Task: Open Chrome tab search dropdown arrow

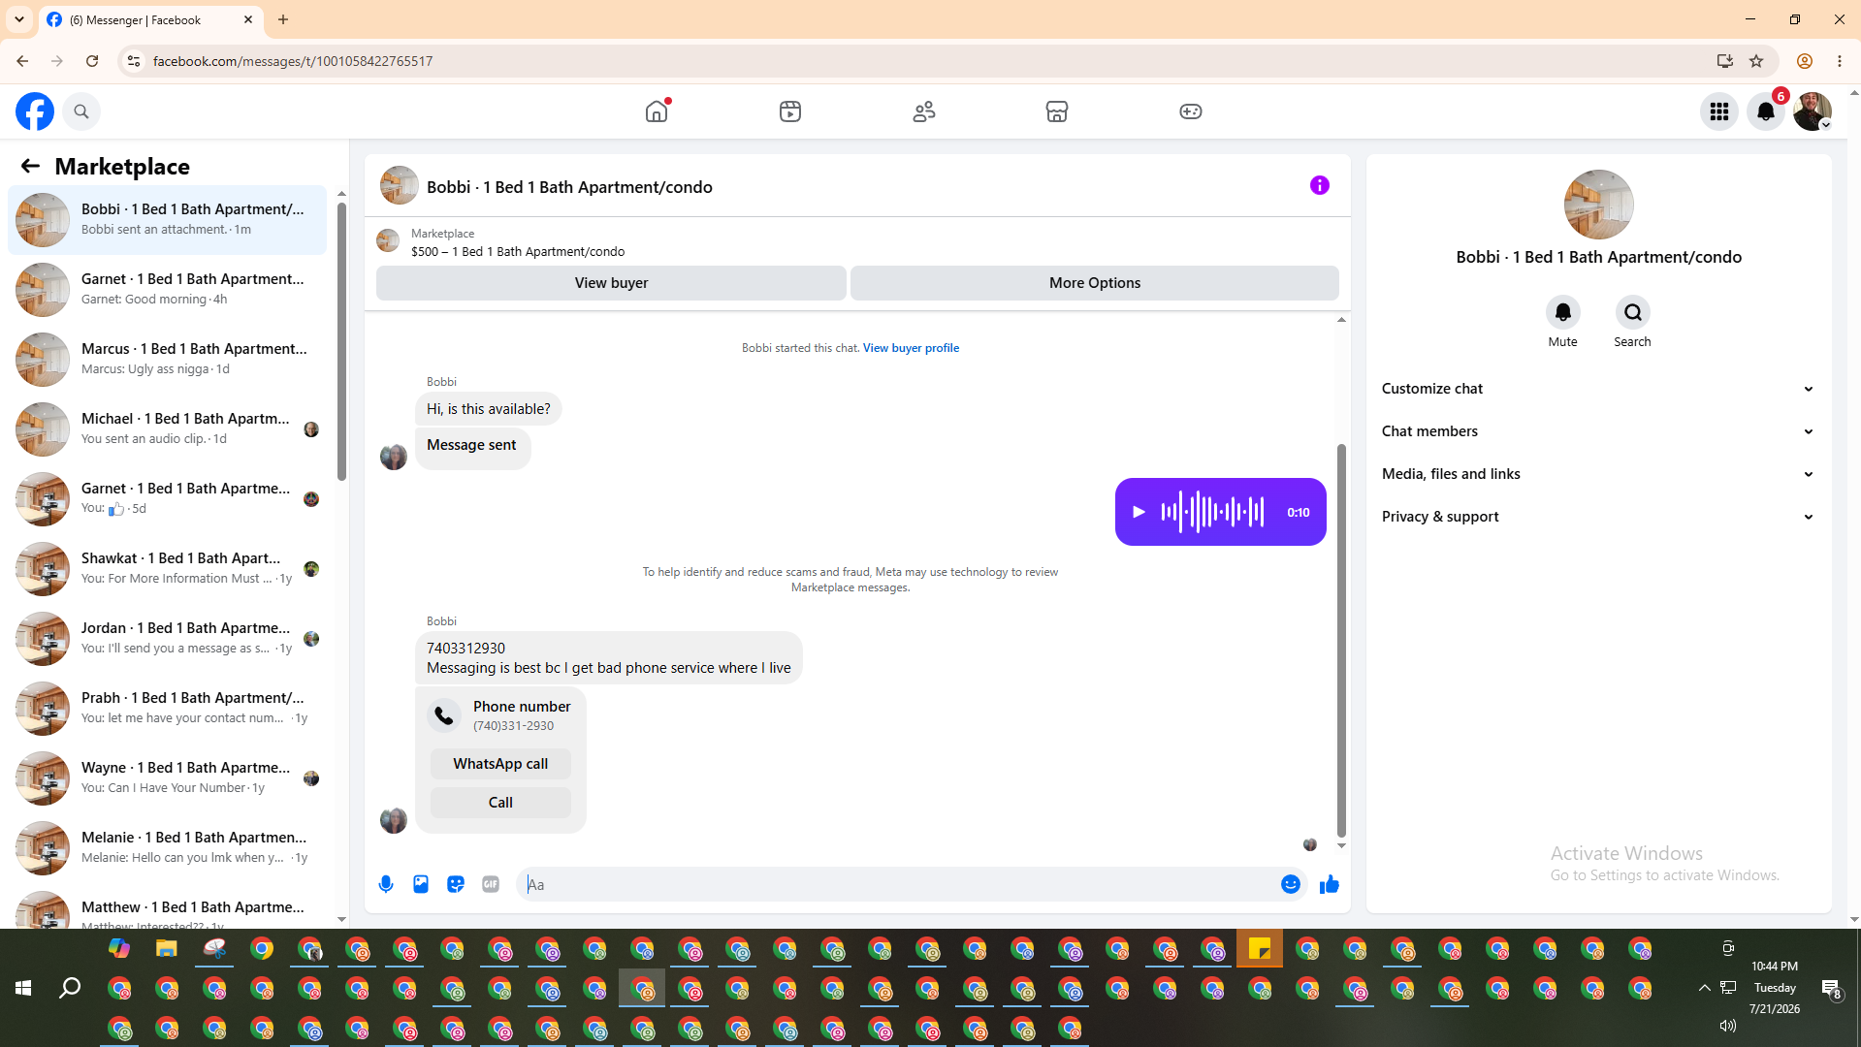Action: 19,19
